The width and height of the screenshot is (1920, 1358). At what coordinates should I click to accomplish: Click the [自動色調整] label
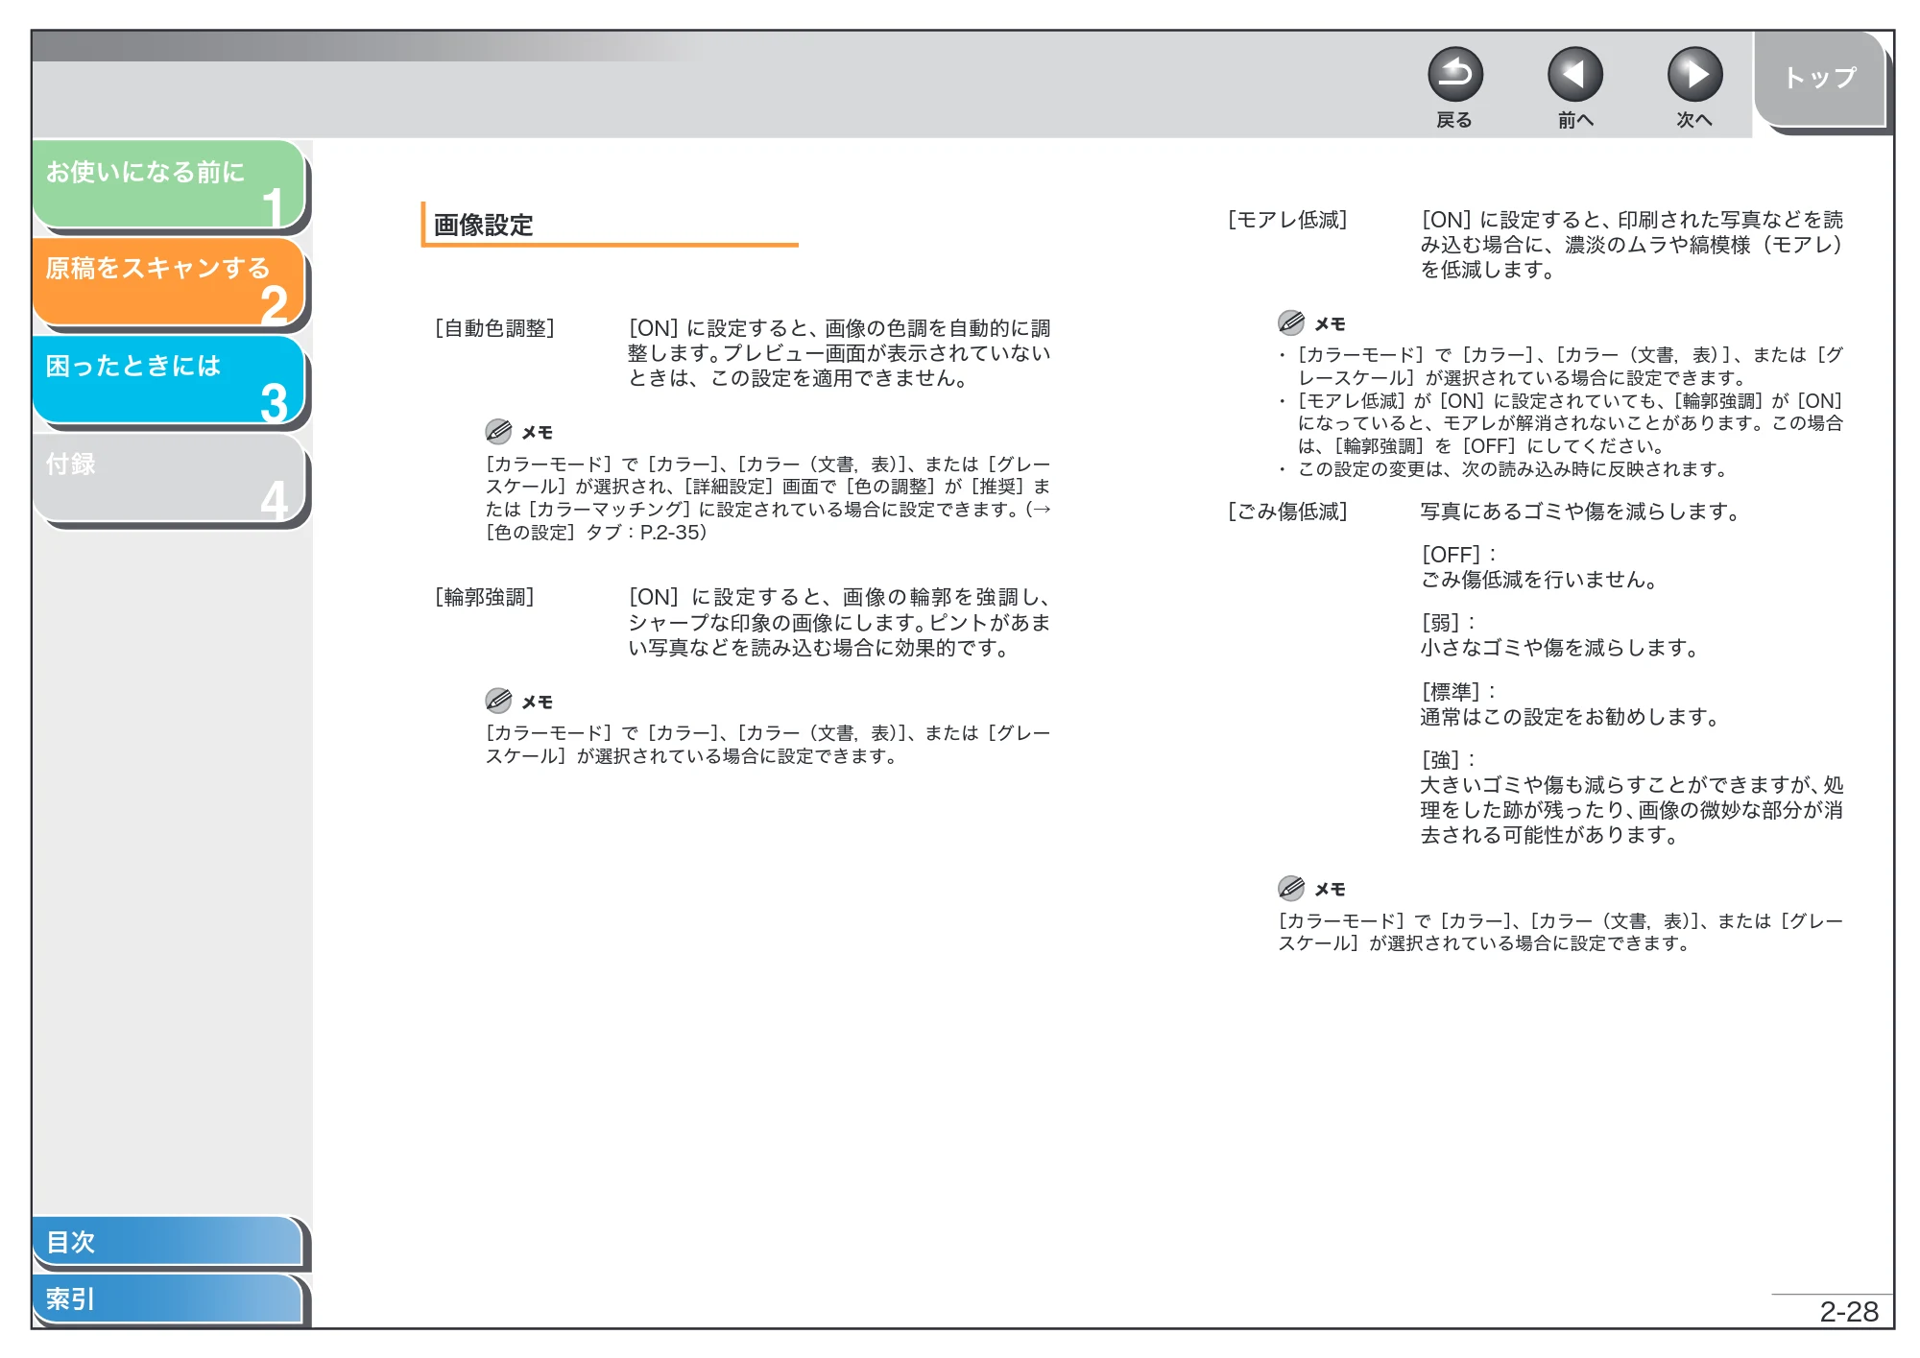click(494, 328)
